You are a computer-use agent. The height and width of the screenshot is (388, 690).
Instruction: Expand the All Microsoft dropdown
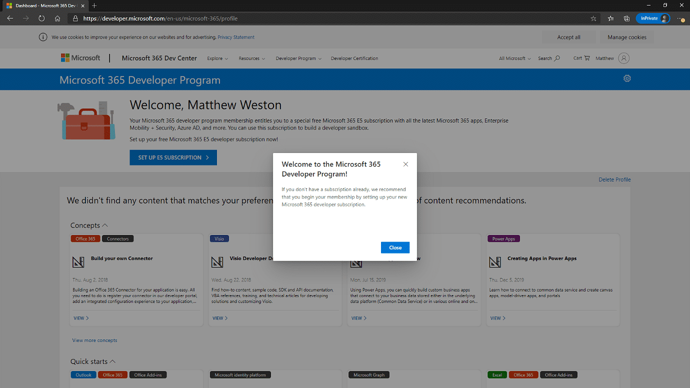[515, 58]
